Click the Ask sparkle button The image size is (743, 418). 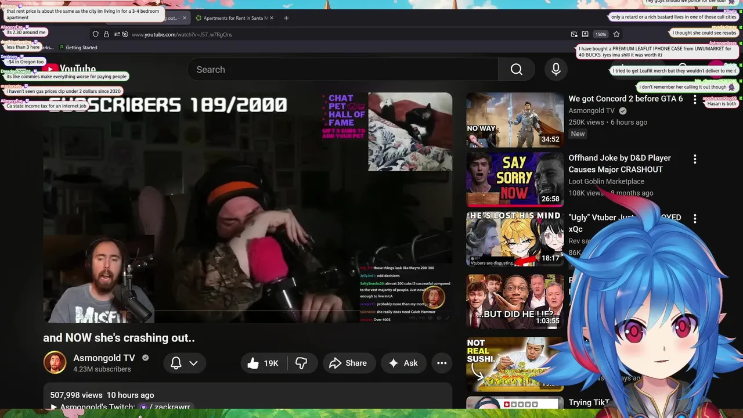point(403,363)
